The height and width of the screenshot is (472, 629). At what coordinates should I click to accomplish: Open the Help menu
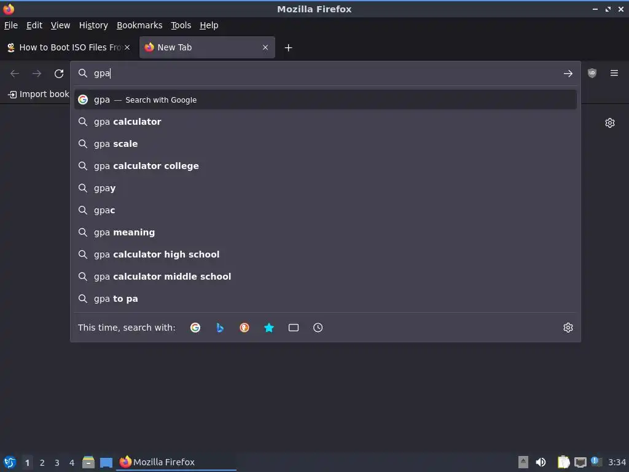click(x=209, y=25)
